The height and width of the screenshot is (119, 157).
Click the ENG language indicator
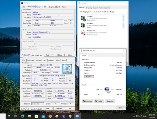(x=145, y=116)
